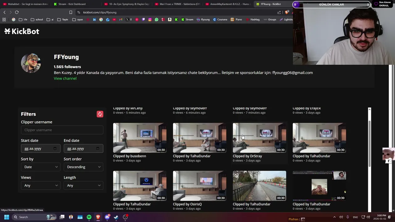This screenshot has height=222, width=395.
Task: Click the FFYoung profile avatar
Action: pyautogui.click(x=31, y=63)
